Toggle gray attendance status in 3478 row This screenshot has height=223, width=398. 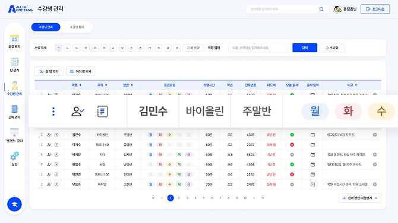pyautogui.click(x=292, y=184)
